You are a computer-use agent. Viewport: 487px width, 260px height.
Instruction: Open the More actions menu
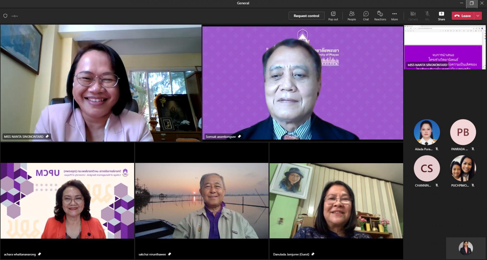[x=394, y=16]
